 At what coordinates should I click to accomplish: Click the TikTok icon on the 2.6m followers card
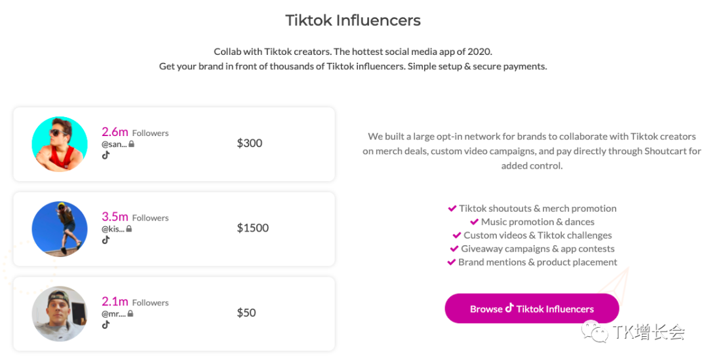click(x=106, y=155)
